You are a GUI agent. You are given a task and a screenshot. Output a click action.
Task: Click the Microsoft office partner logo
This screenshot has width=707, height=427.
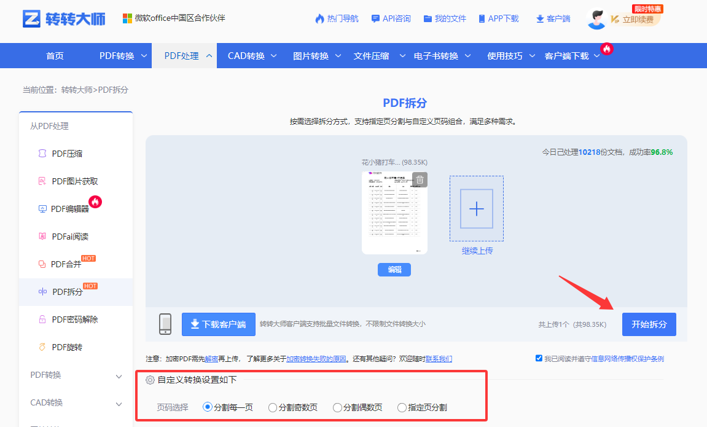click(128, 18)
